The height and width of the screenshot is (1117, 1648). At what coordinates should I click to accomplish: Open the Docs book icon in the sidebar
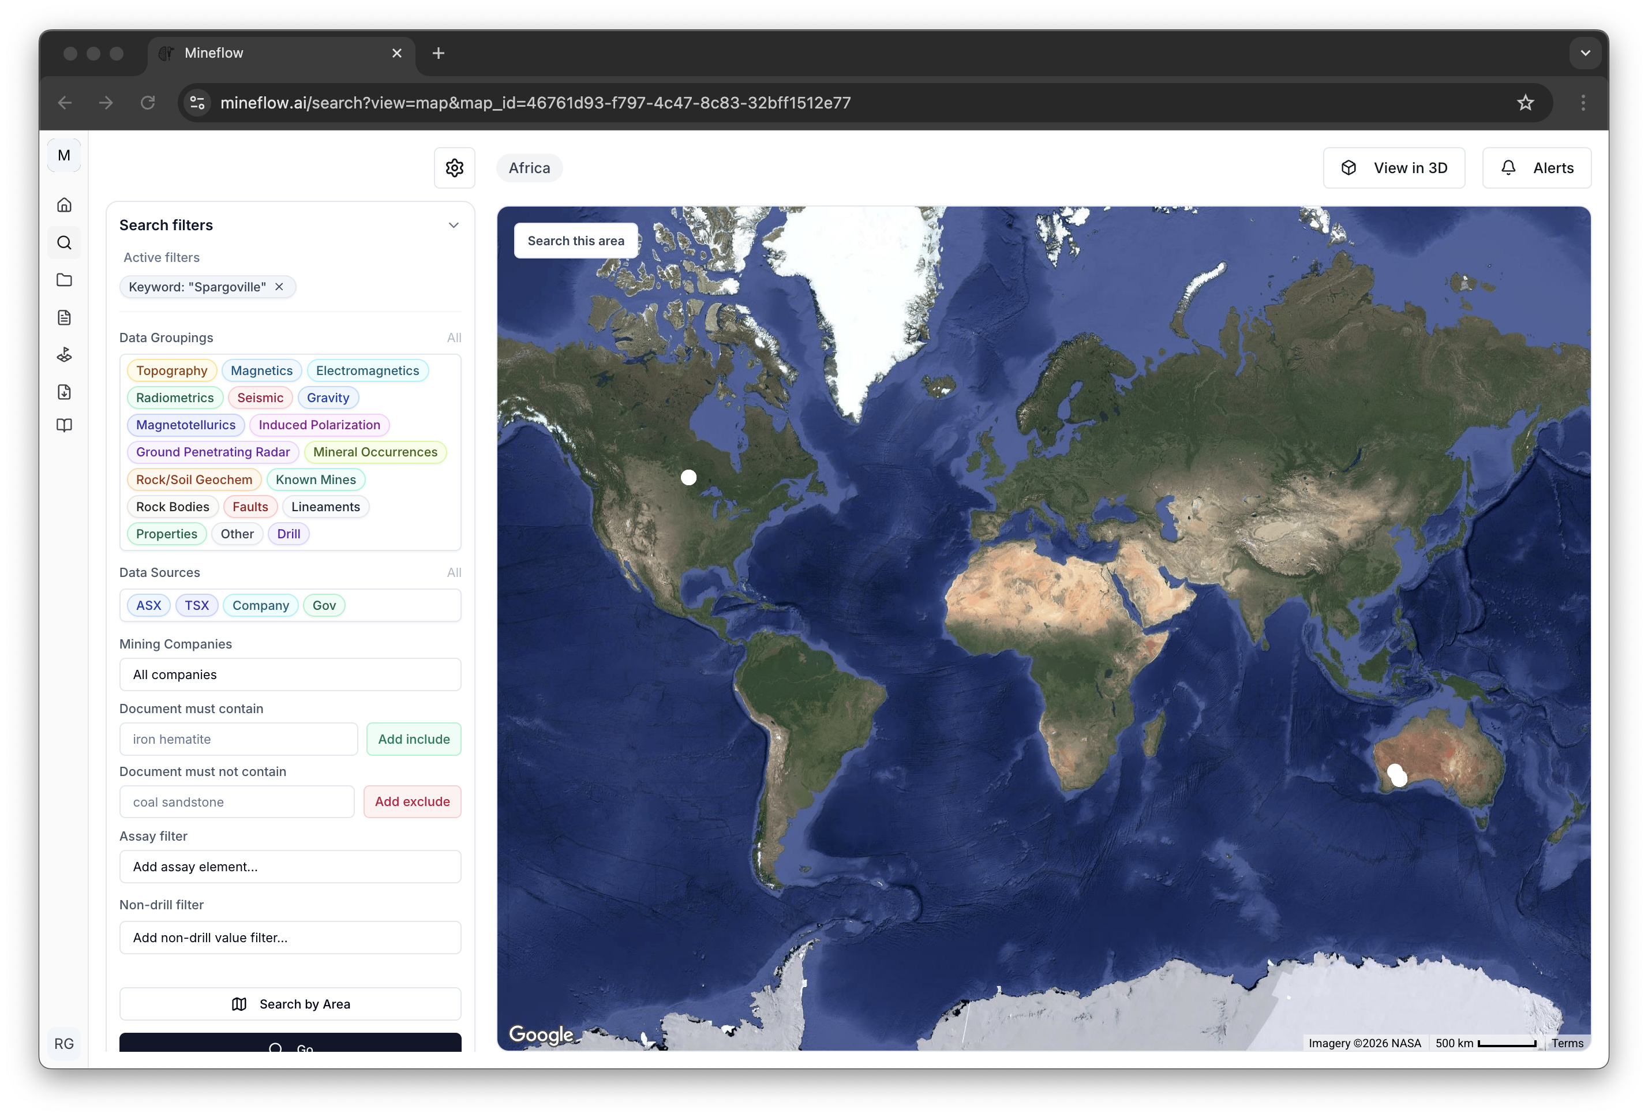[64, 425]
